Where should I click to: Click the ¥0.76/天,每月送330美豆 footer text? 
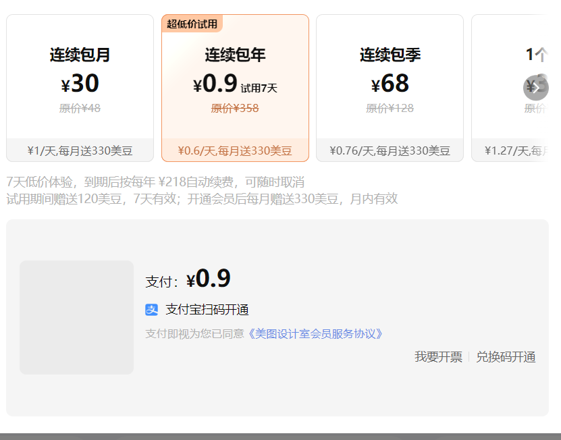tap(390, 150)
